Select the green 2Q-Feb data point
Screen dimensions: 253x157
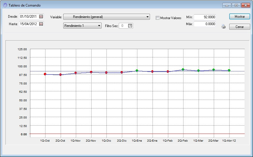183,69
